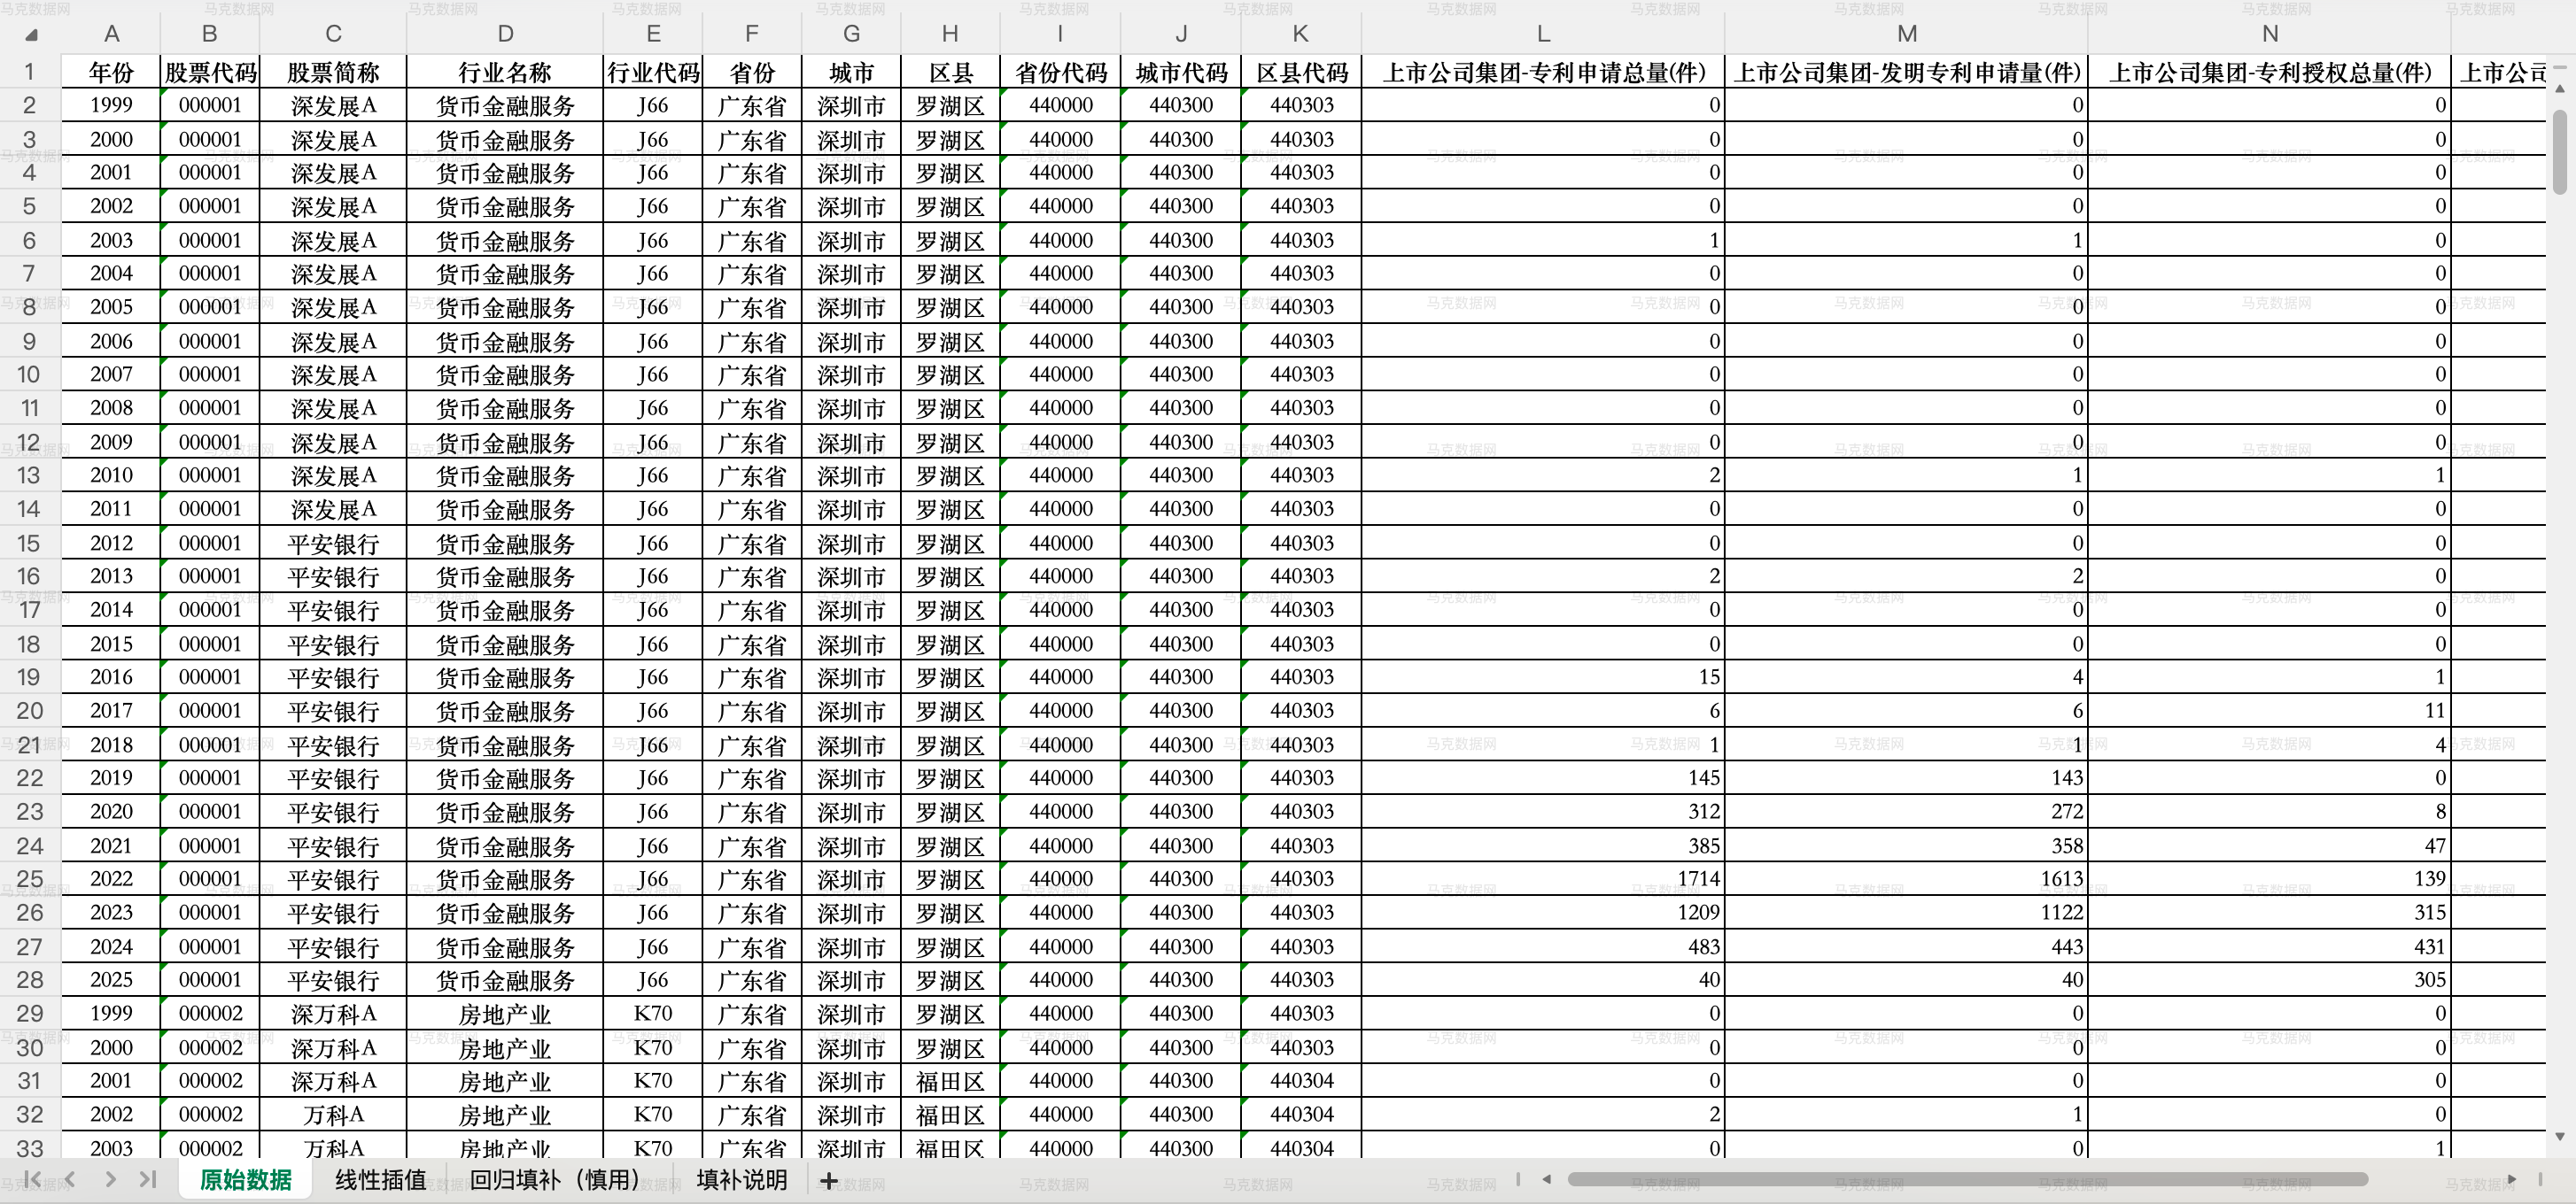Select column H header
This screenshot has height=1204, width=2576.
950,34
